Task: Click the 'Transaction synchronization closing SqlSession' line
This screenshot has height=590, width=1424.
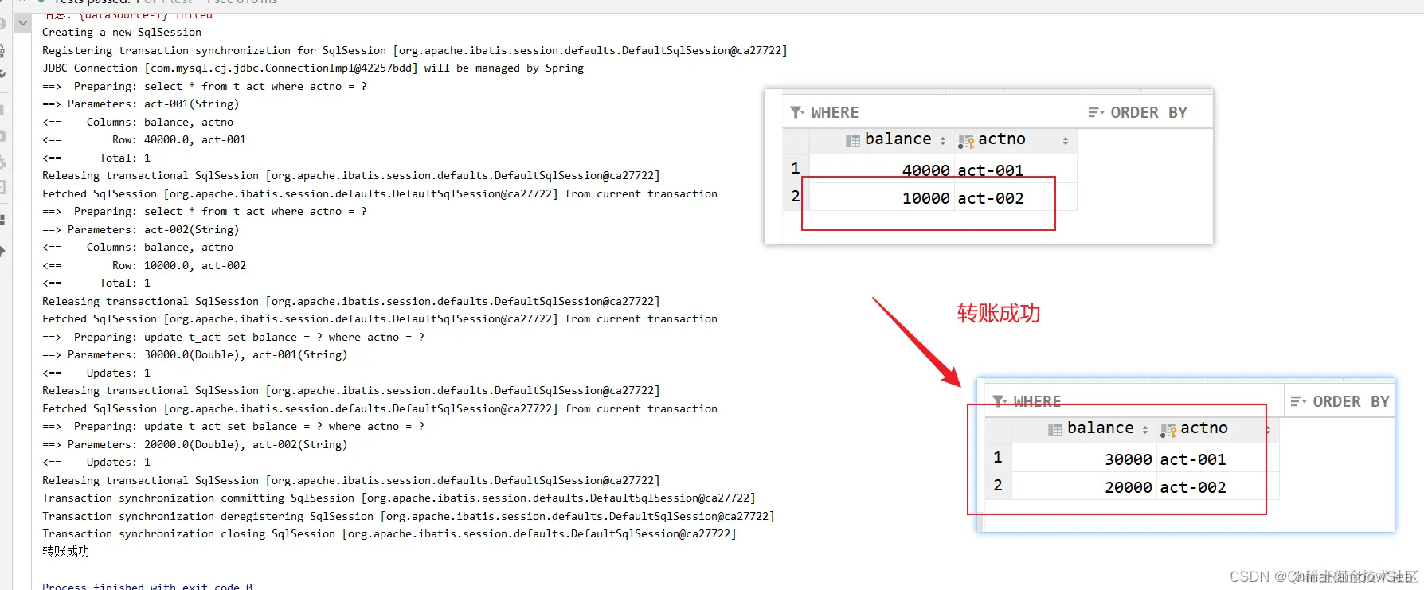Action: [x=389, y=534]
